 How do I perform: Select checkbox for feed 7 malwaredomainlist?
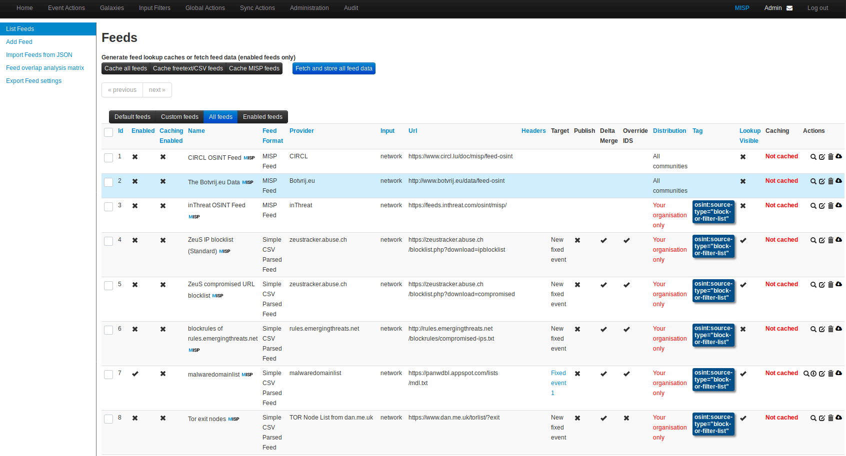(108, 375)
